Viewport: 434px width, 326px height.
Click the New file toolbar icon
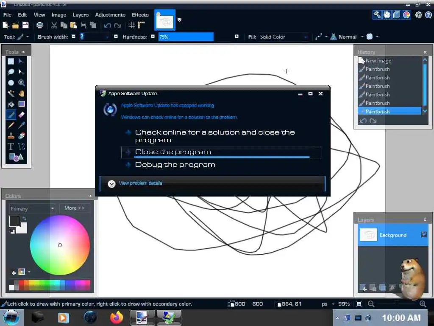click(x=6, y=25)
